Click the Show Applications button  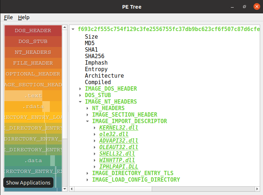tap(28, 183)
